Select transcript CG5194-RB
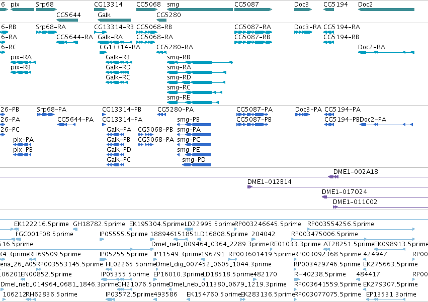Screen dimensions: 428x302 [x=341, y=37]
